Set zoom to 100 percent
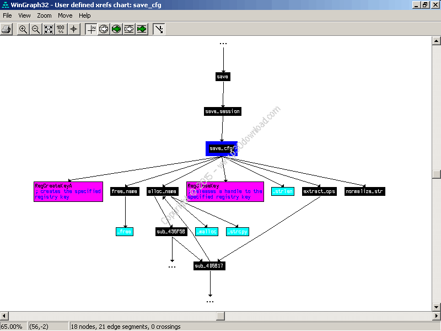 tap(61, 29)
